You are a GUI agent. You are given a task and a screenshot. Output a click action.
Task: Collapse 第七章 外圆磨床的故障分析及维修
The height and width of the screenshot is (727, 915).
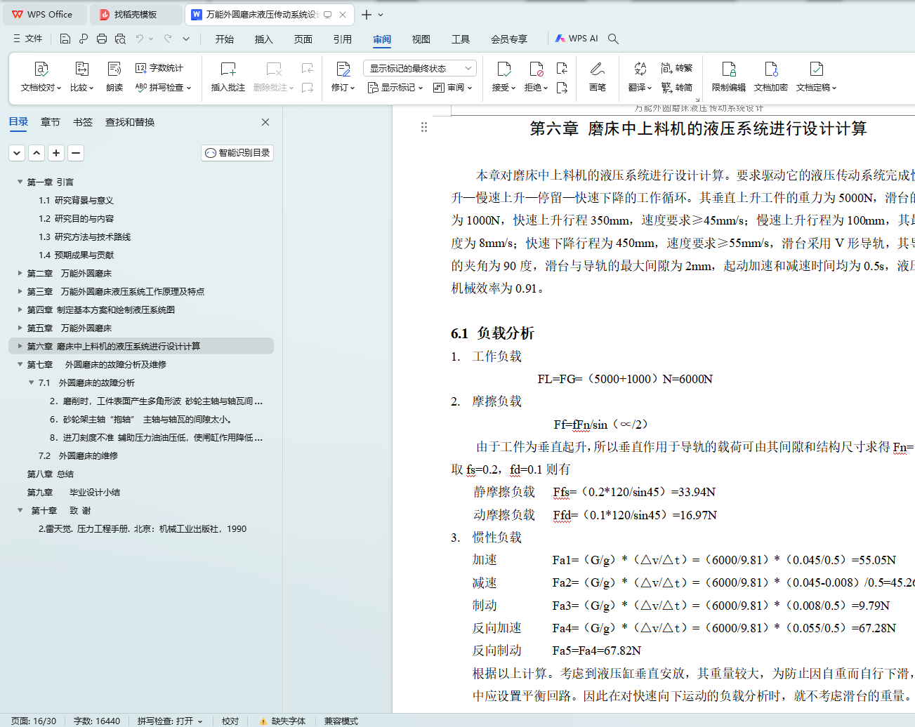click(20, 364)
